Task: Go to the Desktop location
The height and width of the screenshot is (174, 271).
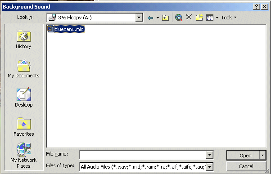Action: (x=24, y=98)
